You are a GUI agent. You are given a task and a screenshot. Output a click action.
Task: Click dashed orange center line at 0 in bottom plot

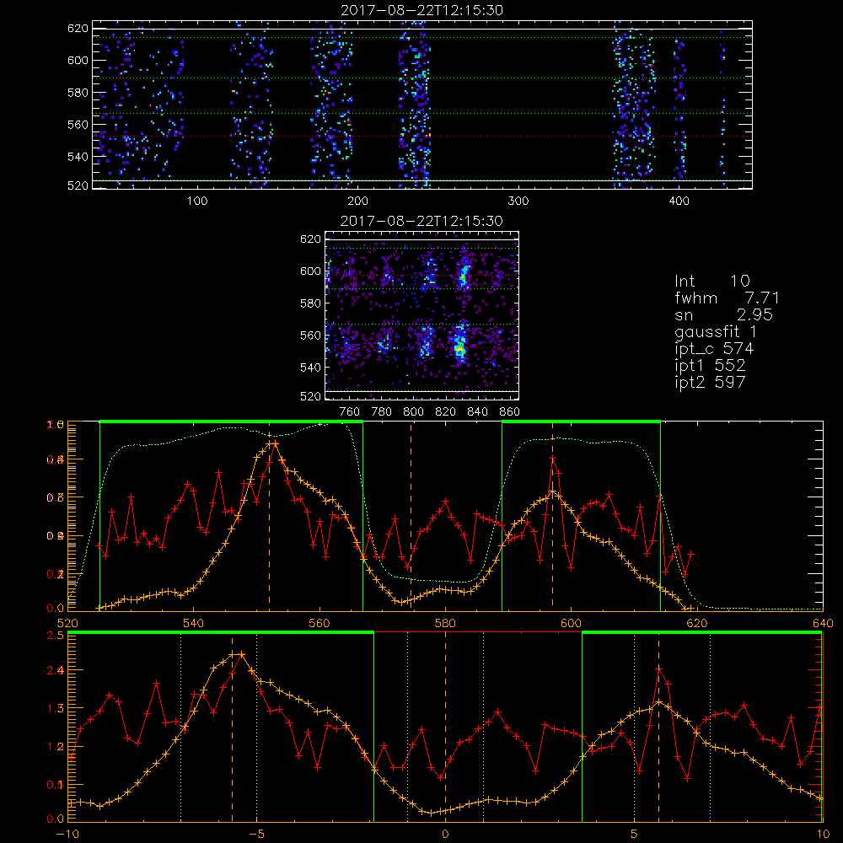[x=445, y=727]
